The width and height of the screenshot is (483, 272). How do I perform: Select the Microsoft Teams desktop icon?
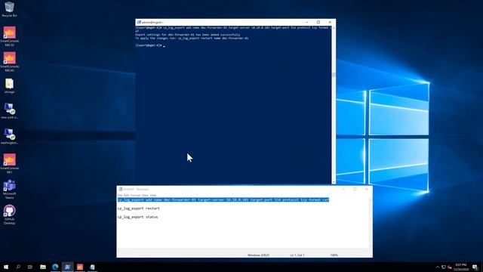(9, 190)
